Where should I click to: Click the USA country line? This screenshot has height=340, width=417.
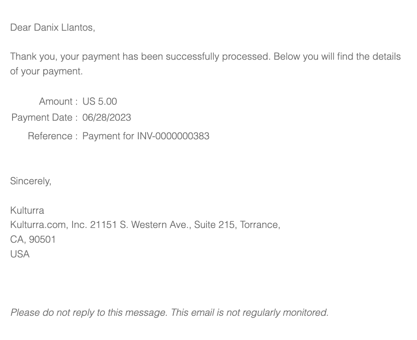[x=20, y=254]
